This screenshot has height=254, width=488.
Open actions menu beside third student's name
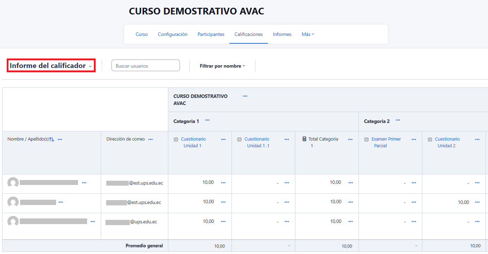click(x=92, y=222)
